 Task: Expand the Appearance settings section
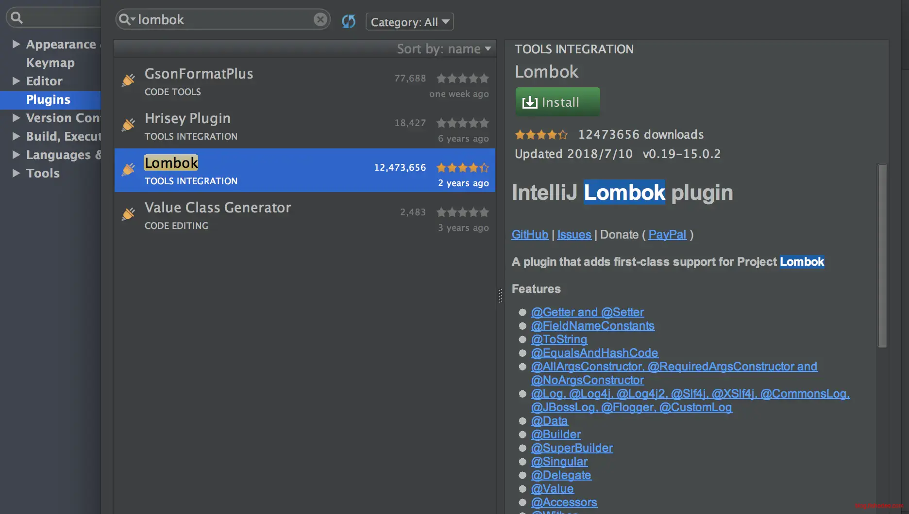point(16,44)
